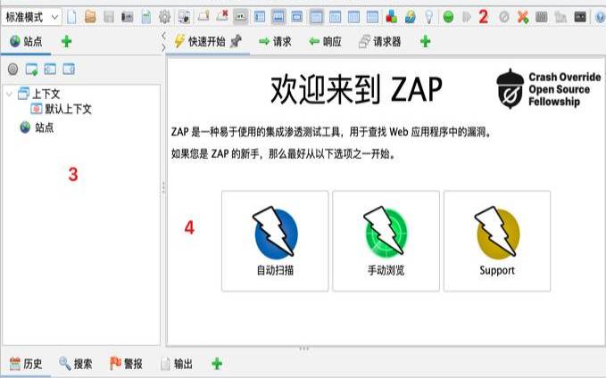Viewport: 606px width, 378px height.
Task: Add a bottom panel tab with plus
Action: tap(216, 364)
